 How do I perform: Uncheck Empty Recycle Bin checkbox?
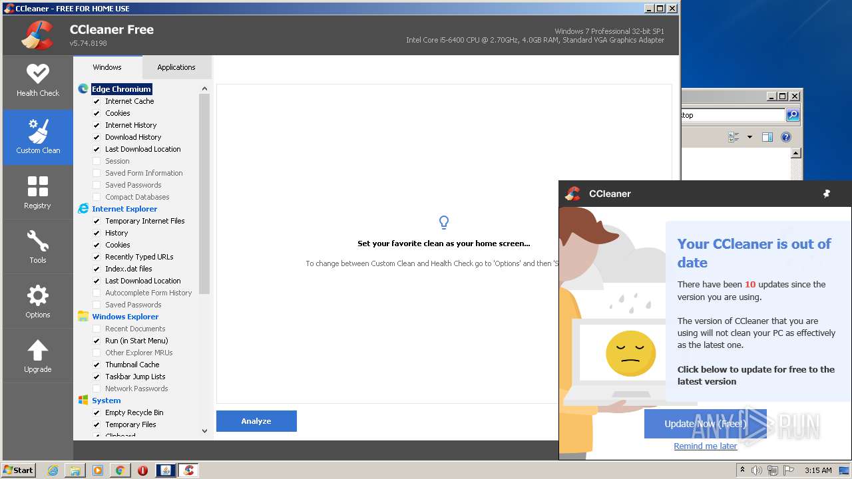[97, 412]
